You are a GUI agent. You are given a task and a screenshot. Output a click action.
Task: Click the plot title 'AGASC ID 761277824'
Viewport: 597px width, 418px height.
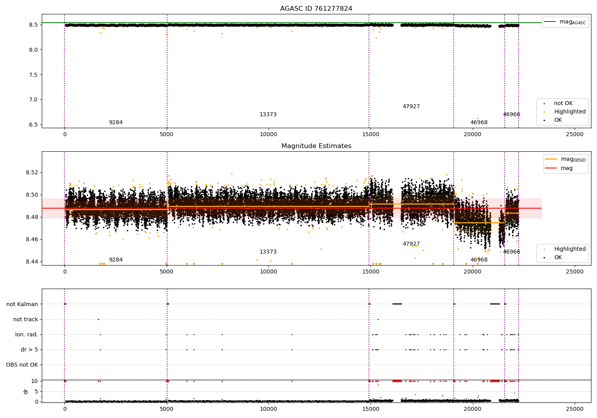[x=316, y=9]
